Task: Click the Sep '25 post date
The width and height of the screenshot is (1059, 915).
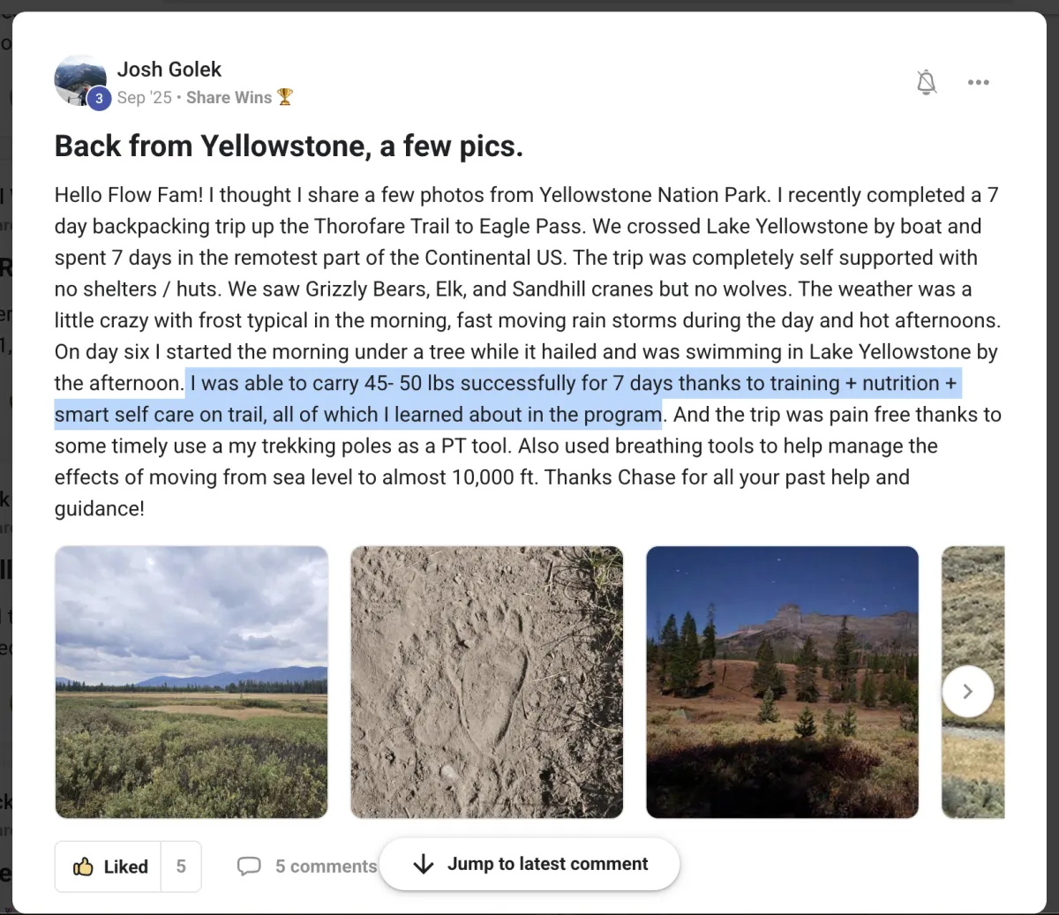Action: point(144,98)
